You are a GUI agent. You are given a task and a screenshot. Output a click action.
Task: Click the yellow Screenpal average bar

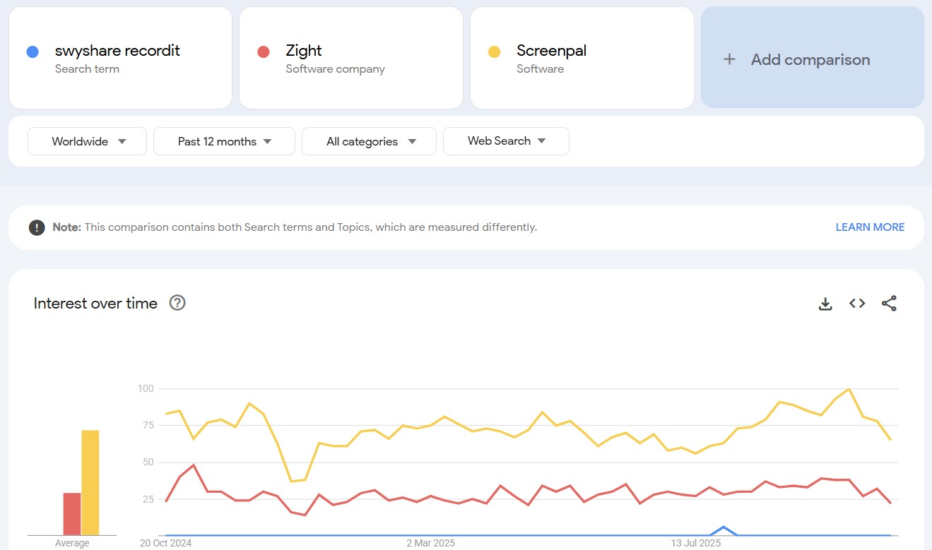pos(90,482)
